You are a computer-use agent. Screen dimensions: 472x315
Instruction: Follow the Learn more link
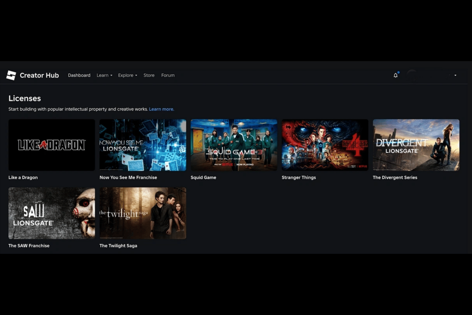[162, 109]
